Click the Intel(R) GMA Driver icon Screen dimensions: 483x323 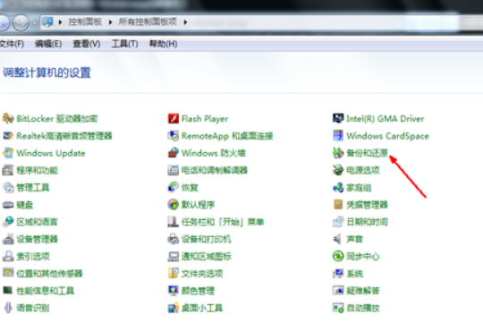pos(338,118)
